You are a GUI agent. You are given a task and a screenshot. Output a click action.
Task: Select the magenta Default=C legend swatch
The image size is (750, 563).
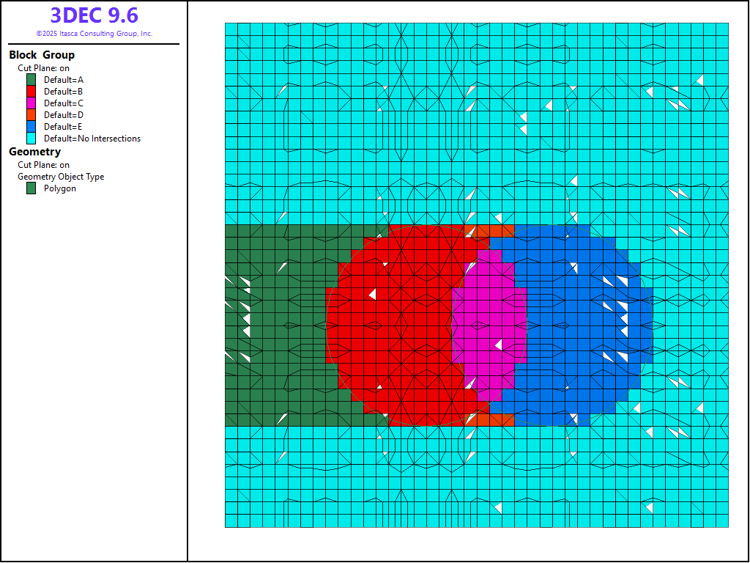click(31, 103)
